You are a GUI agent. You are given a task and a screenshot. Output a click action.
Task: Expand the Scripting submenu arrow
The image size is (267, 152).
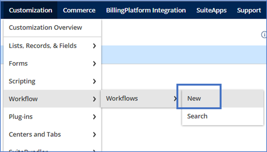click(94, 81)
